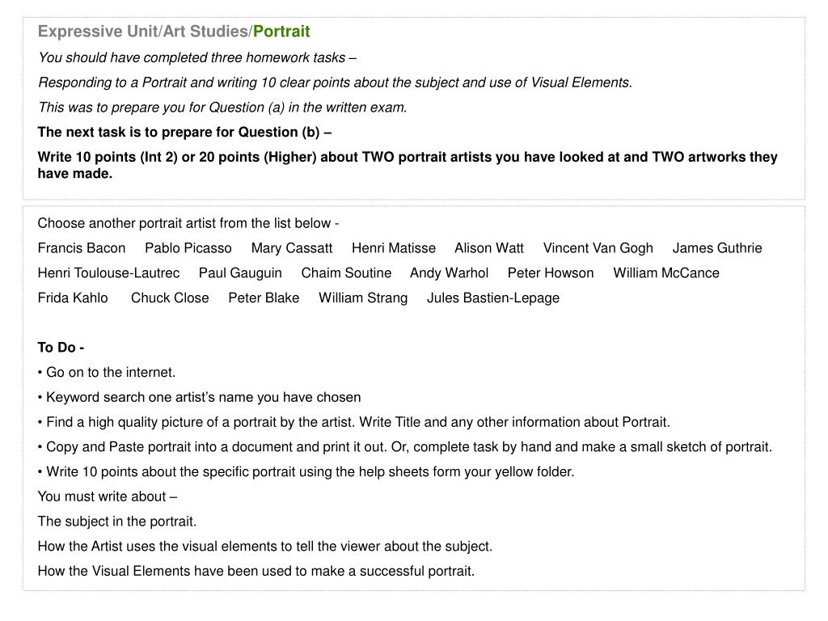The image size is (828, 621).
Task: Click the name Francis Bacon
Action: [82, 248]
